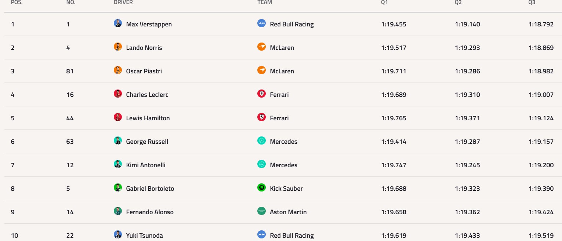Click Ferrari logo in Hamilton's row
Screen dimensions: 562x241
(261, 117)
